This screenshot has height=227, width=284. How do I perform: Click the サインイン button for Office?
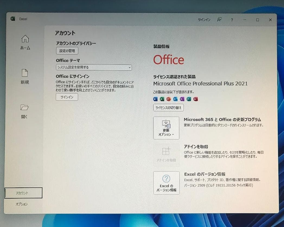pos(67,97)
